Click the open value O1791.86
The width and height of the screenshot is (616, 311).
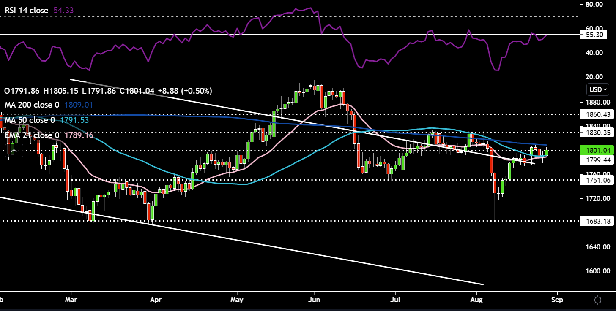(x=22, y=91)
